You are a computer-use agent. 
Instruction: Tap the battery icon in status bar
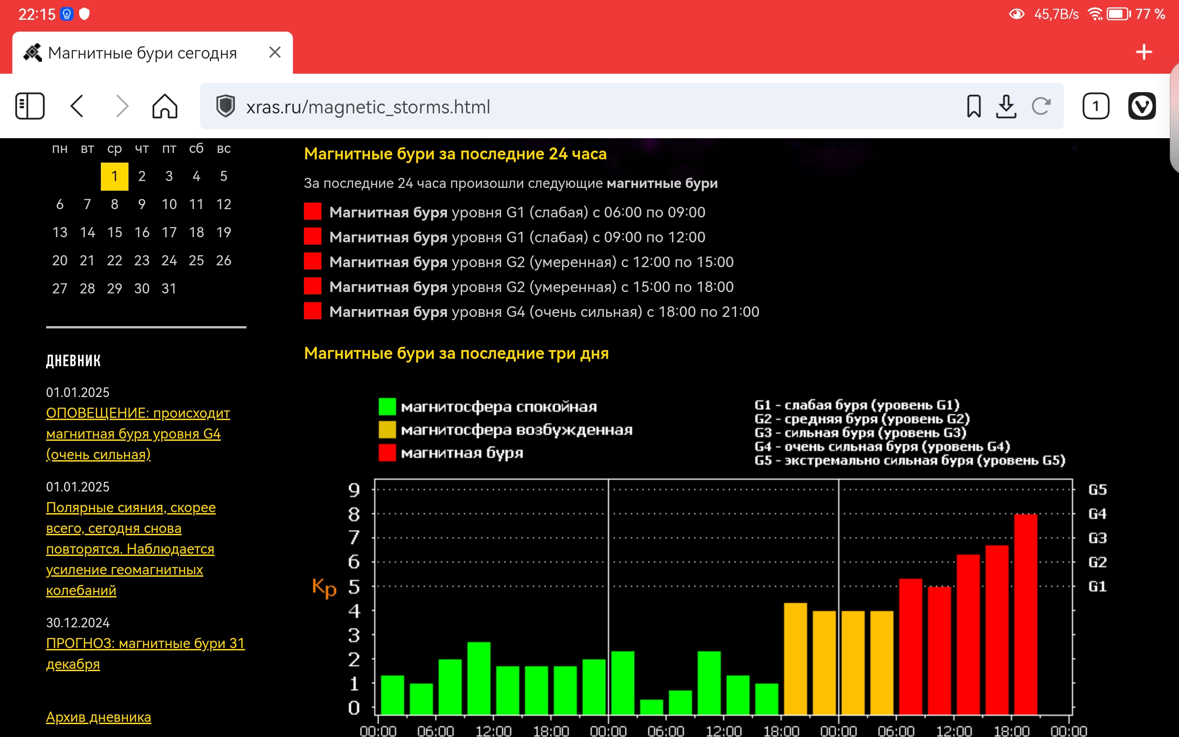coord(1119,14)
